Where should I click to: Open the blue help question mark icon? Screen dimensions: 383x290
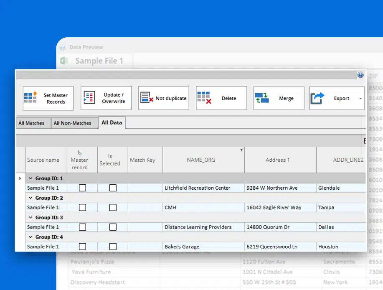click(x=360, y=75)
